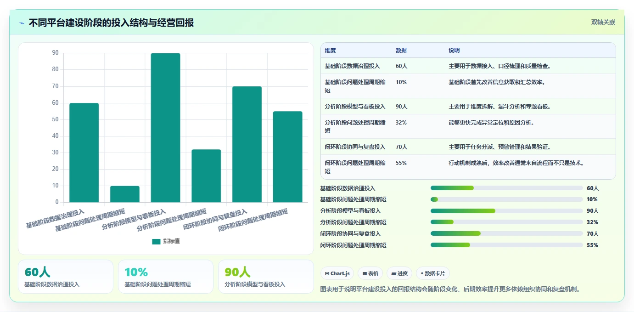Click the Chart.js chip
Viewport: 634px width, 312px height.
(337, 273)
